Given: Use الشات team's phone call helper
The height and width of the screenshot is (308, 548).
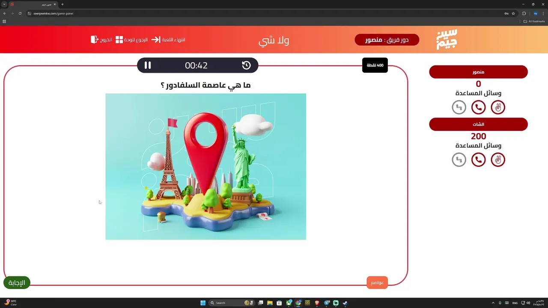Looking at the screenshot, I should click(478, 160).
